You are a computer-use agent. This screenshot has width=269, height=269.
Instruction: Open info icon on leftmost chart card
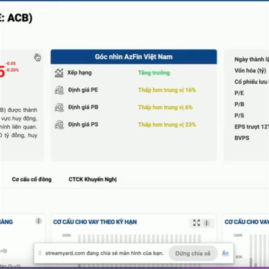[x=39, y=221]
